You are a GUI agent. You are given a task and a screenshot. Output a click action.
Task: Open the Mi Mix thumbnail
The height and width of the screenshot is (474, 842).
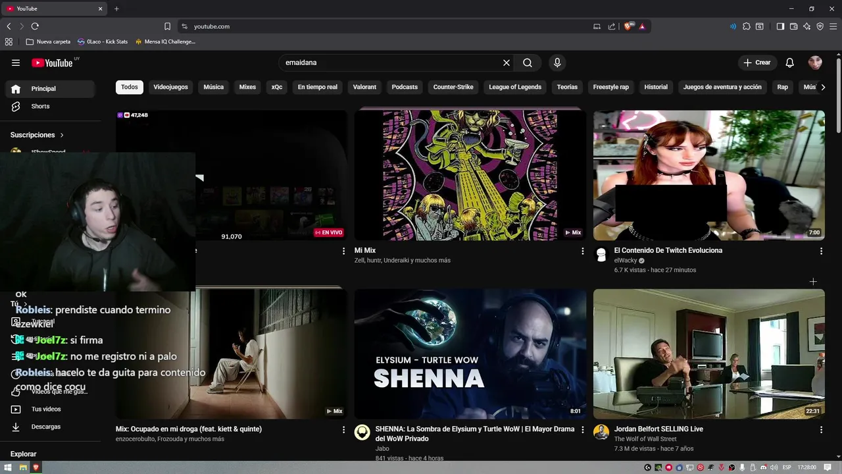[470, 175]
